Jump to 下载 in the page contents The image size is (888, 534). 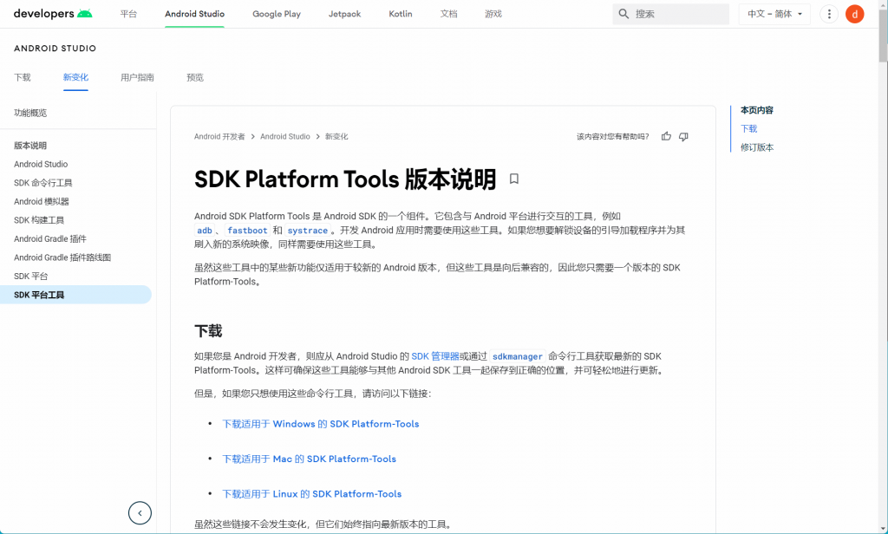click(x=748, y=128)
